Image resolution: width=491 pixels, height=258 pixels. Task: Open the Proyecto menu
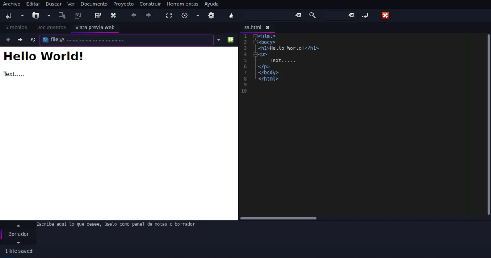tap(124, 4)
